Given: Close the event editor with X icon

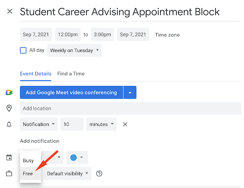Looking at the screenshot, I should (x=10, y=11).
